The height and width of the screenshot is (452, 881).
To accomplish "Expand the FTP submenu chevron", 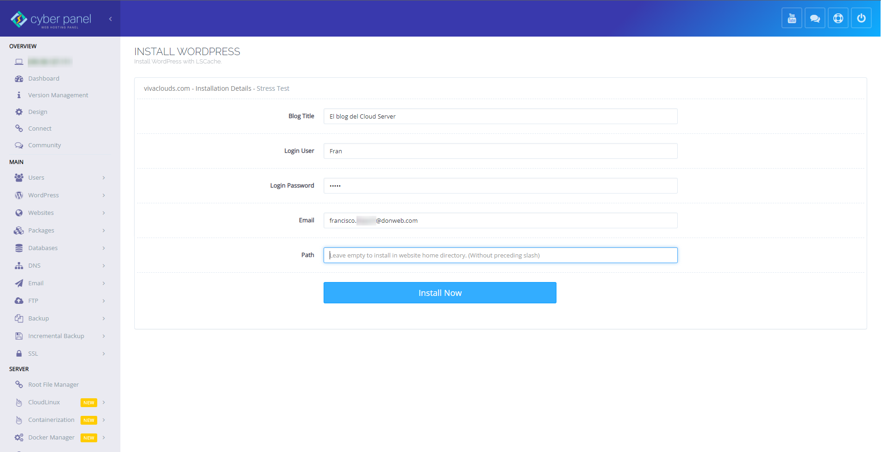I will pos(104,301).
